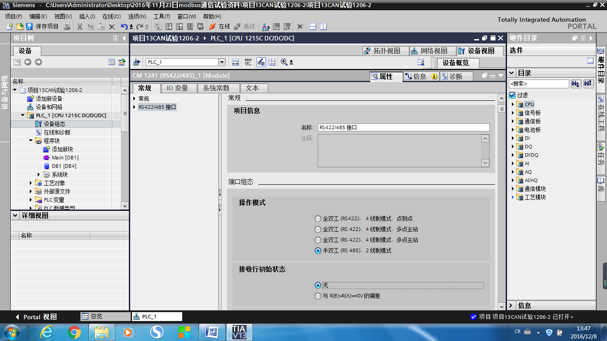Open the 总览 overview button

point(104,317)
